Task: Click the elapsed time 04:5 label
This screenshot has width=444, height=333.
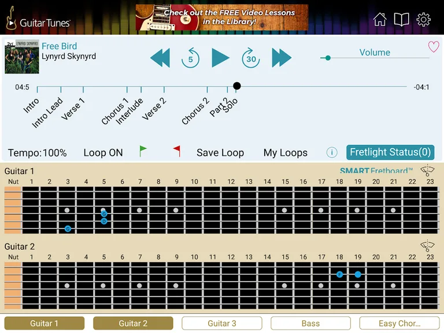Action: [22, 87]
